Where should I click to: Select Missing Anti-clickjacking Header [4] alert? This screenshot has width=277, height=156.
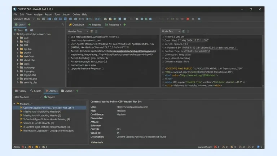coord(42,112)
